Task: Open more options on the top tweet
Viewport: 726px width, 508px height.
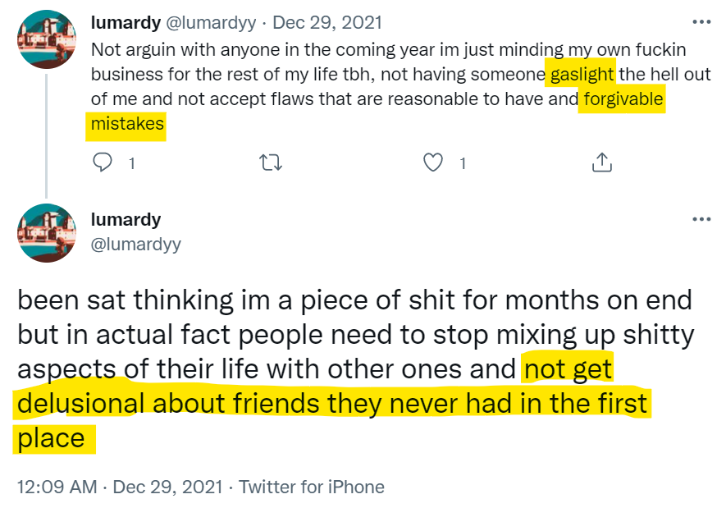Action: [x=701, y=22]
